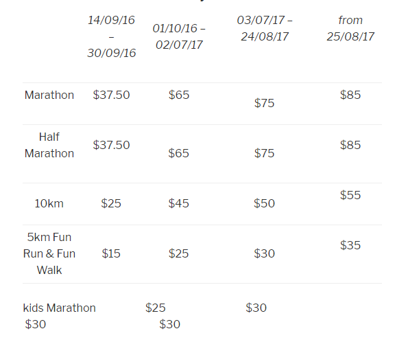This screenshot has height=342, width=395.
Task: Select the 10km $25 price
Action: click(x=111, y=203)
